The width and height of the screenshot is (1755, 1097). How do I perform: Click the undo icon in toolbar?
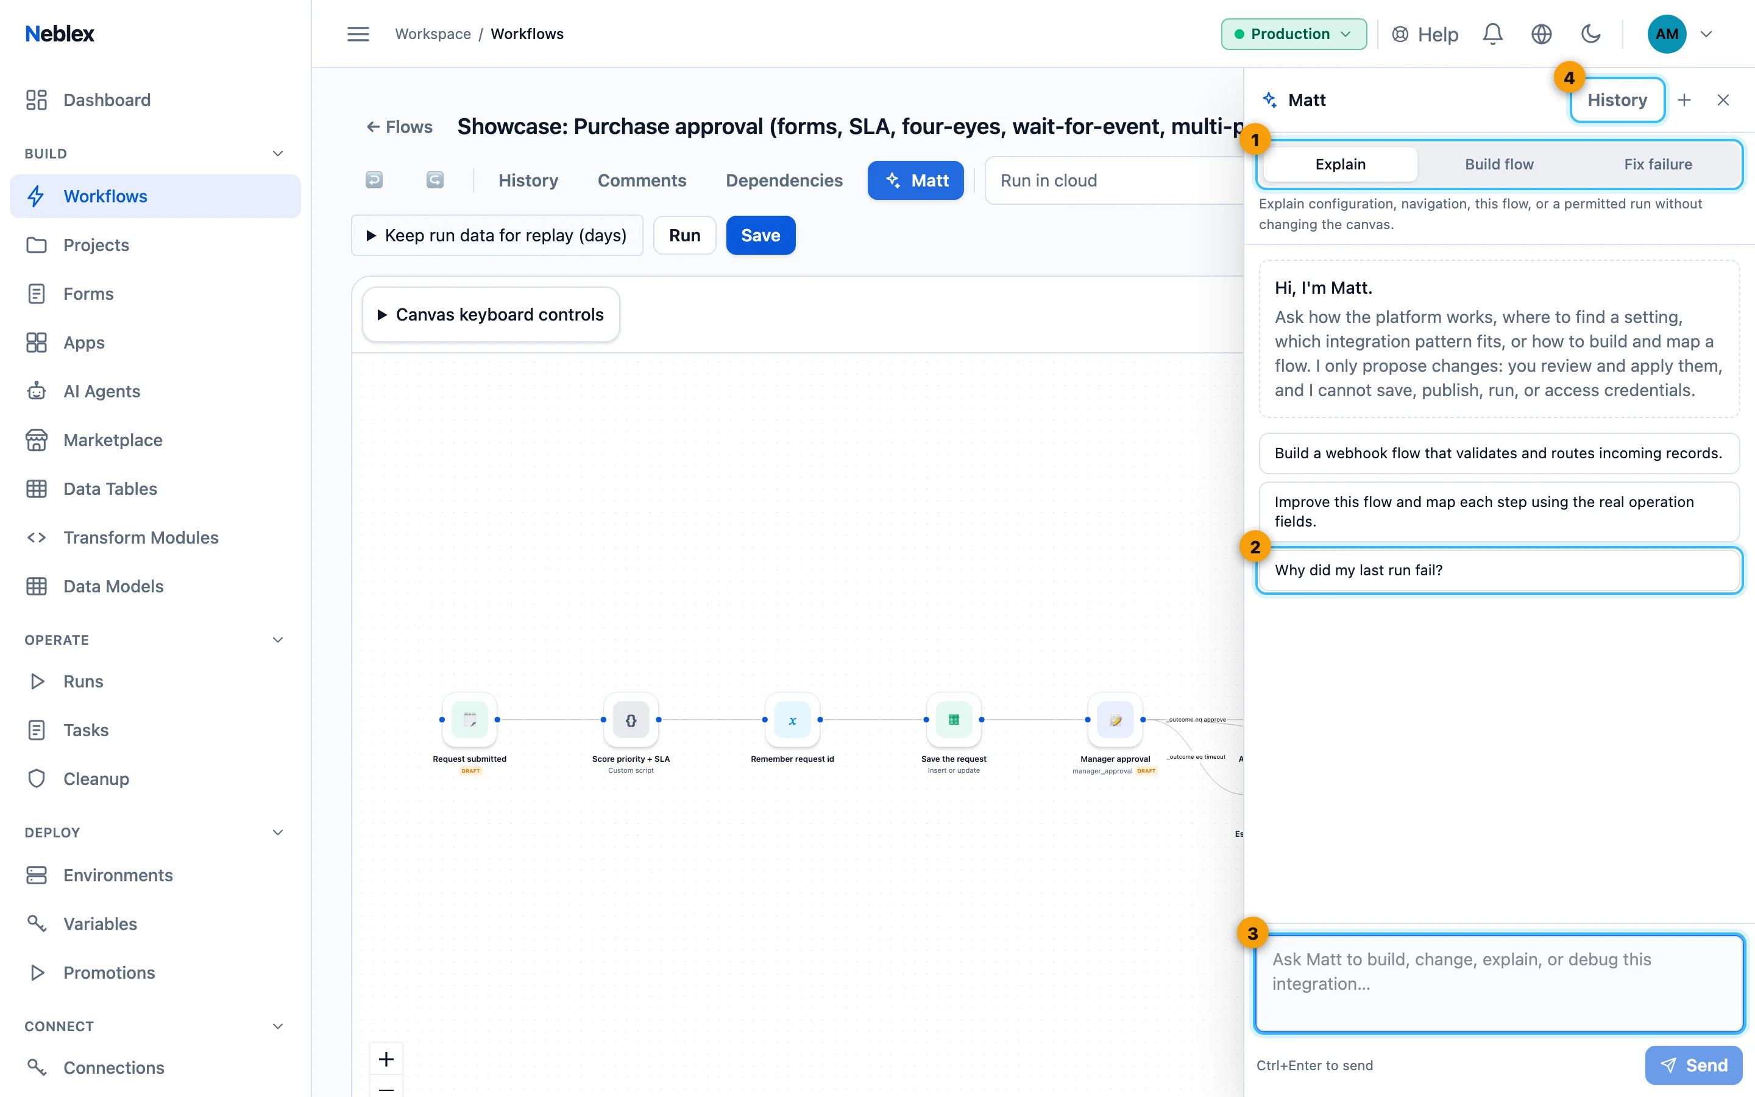point(374,180)
